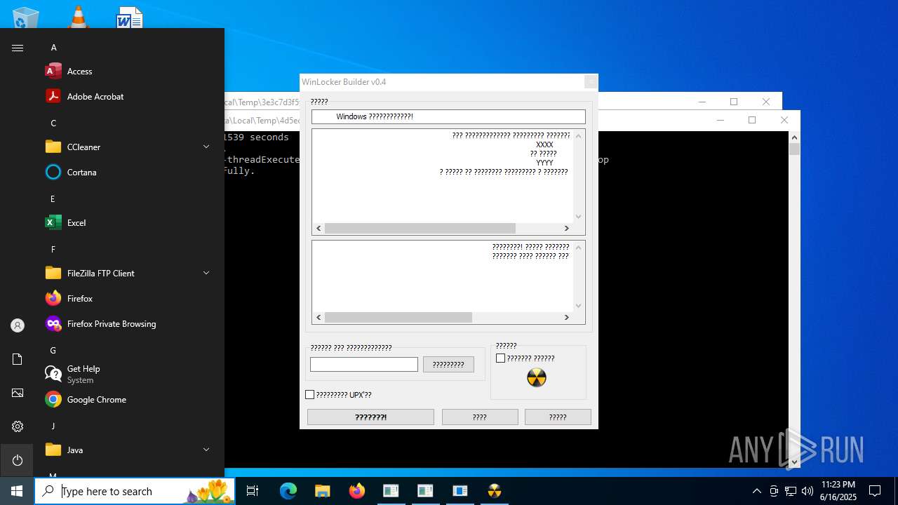The height and width of the screenshot is (505, 898).
Task: Jump to letter E section header
Action: click(x=53, y=199)
